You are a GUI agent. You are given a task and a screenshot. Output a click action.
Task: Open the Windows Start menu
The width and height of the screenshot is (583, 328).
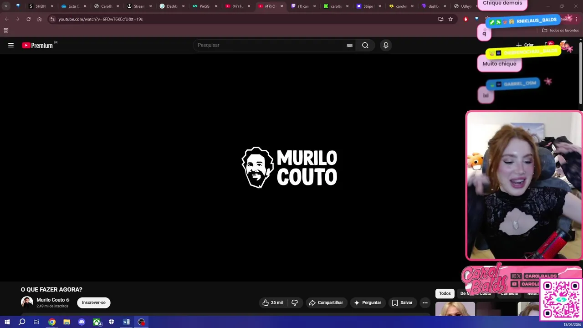(x=7, y=322)
